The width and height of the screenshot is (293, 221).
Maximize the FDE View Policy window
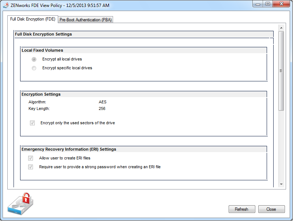tap(268, 4)
